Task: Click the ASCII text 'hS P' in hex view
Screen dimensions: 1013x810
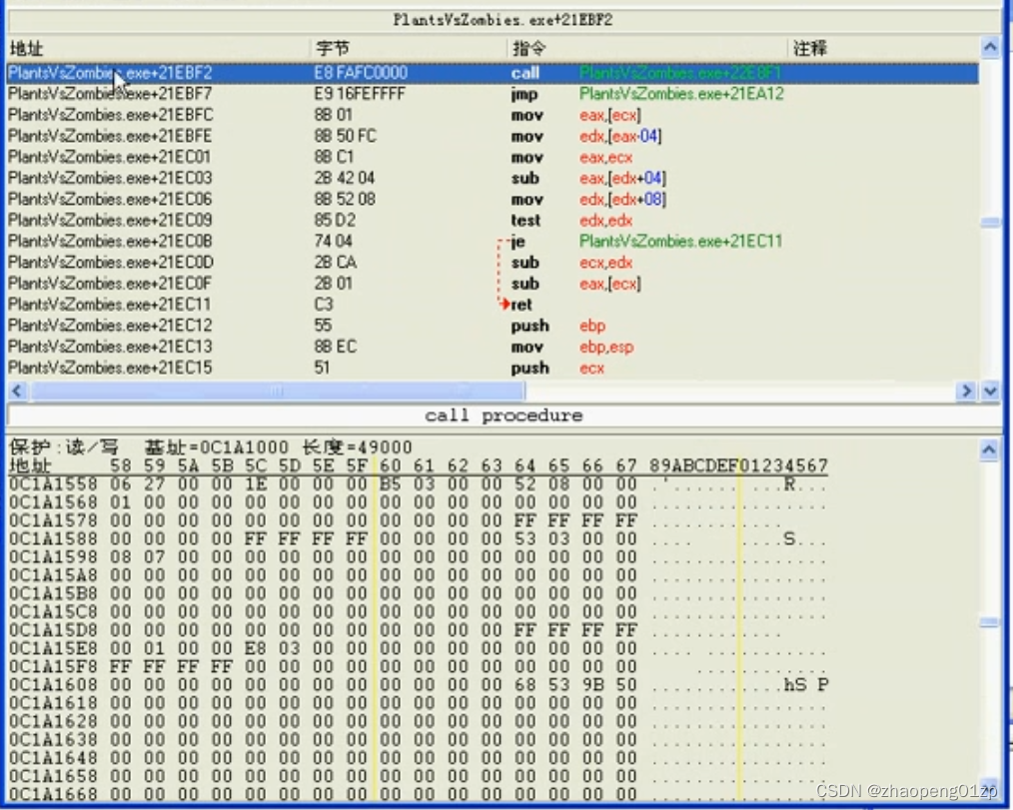Action: 806,685
